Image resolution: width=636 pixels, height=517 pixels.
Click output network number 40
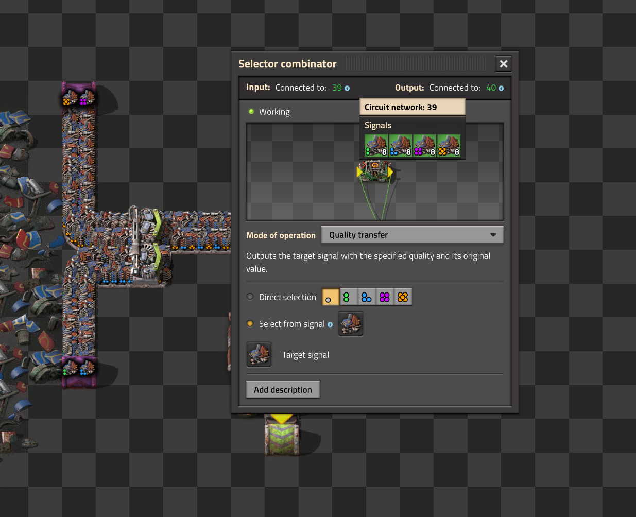point(491,88)
